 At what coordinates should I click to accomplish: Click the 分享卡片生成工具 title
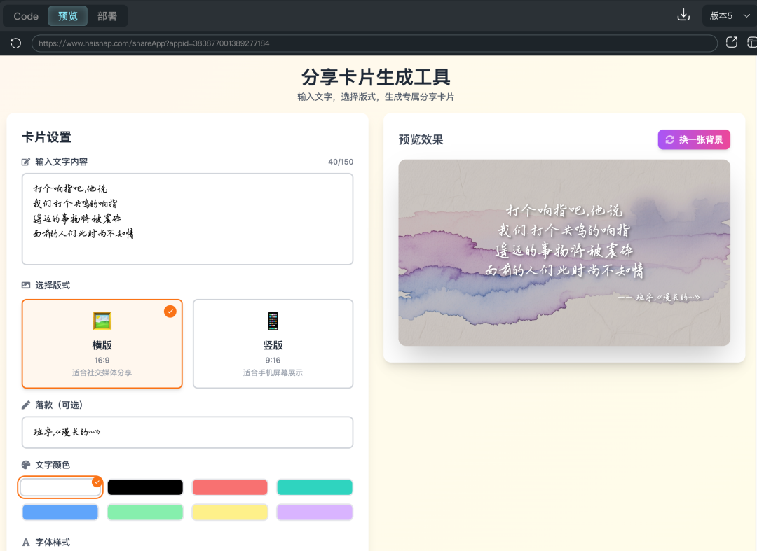tap(376, 76)
